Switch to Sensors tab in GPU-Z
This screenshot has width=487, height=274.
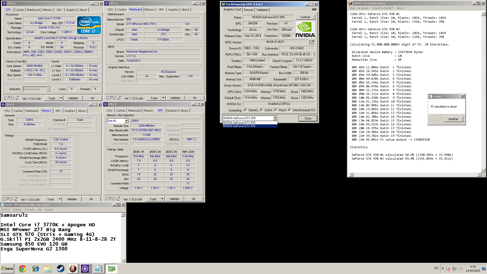pos(249,10)
